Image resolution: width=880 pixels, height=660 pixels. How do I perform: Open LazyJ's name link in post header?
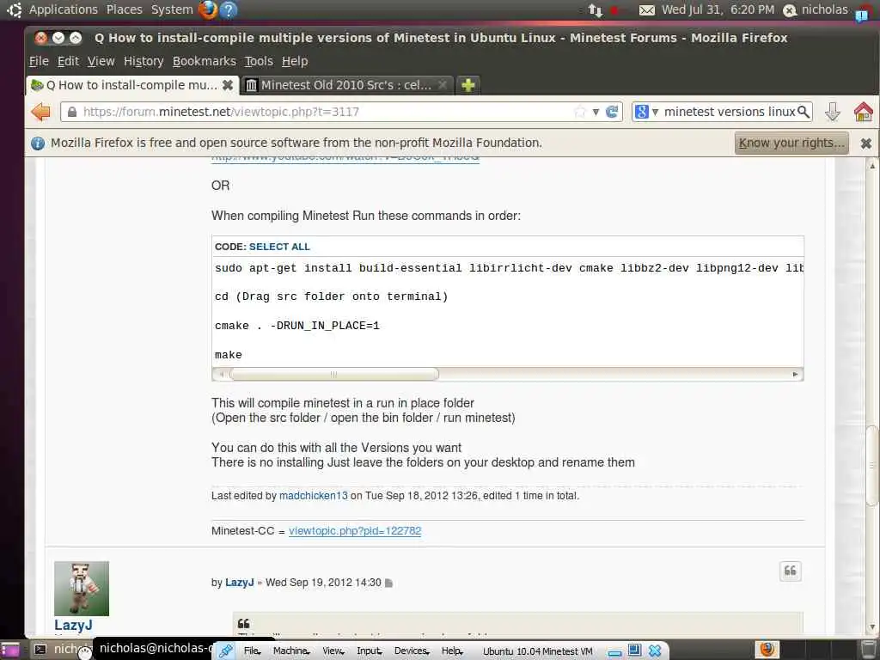point(240,583)
